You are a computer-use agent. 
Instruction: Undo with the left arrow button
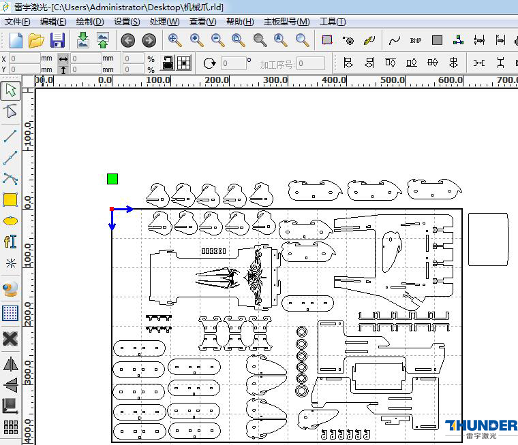(128, 41)
